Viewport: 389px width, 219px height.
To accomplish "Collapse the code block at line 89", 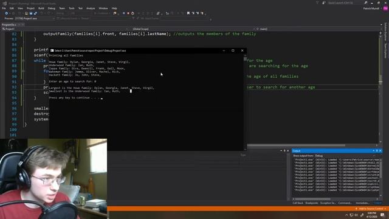I will pyautogui.click(x=23, y=71).
